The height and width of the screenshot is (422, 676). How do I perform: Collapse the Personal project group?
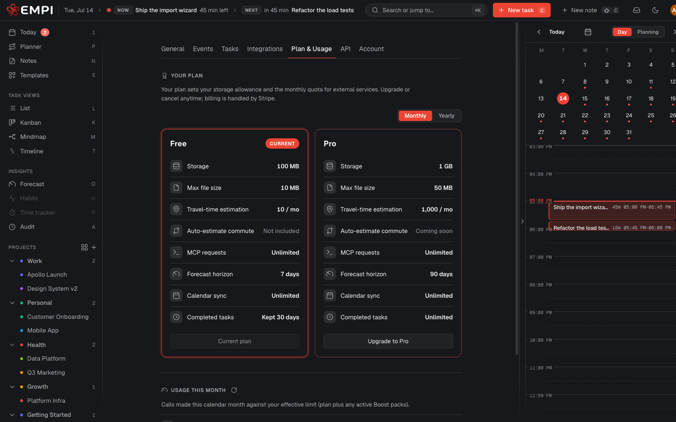[12, 303]
